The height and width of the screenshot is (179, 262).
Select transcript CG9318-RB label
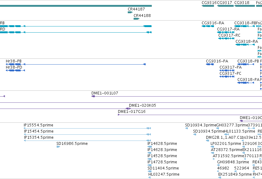245,23
